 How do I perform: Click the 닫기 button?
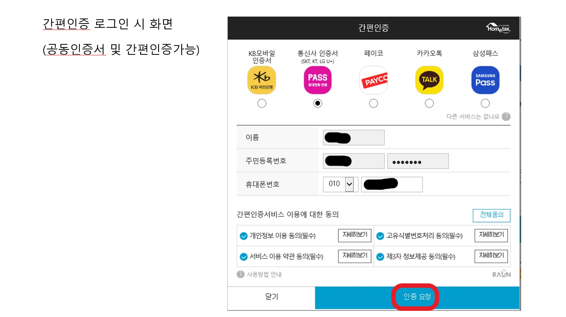[271, 297]
